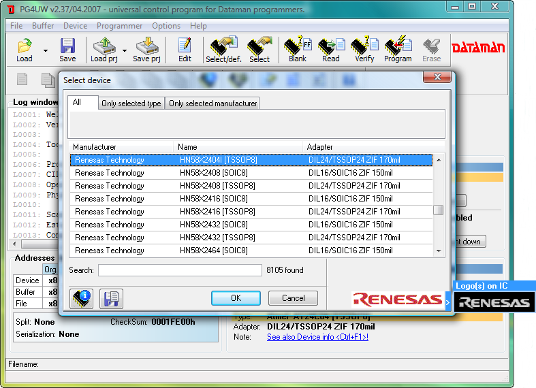Click the Load file toolbar icon
Image resolution: width=536 pixels, height=388 pixels.
[25, 50]
